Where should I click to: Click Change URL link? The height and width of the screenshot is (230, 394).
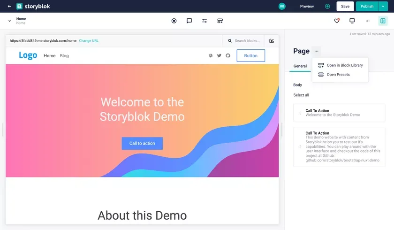89,41
